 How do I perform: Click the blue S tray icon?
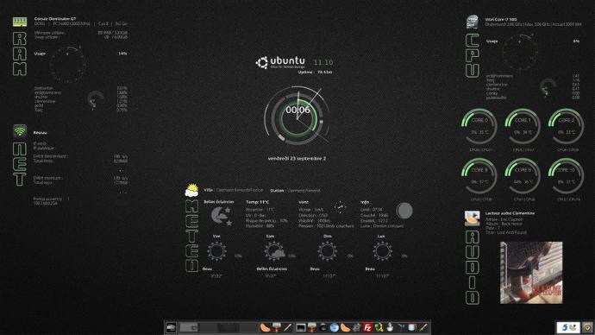tap(565, 327)
